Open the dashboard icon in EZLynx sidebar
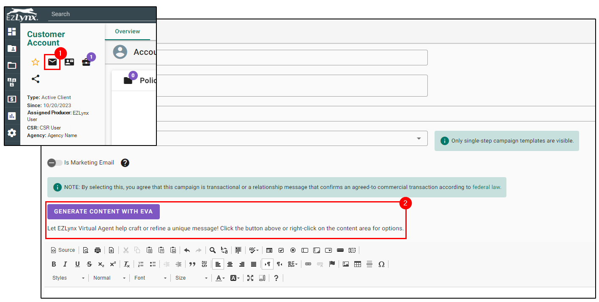599x302 pixels. coord(12,32)
